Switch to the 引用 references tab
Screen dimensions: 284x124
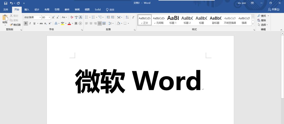pyautogui.click(x=57, y=10)
